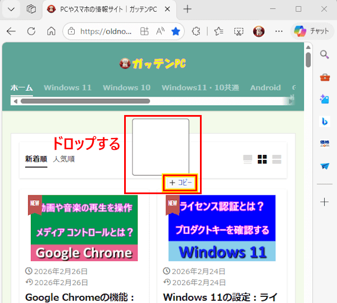
Task: Open the user profile avatar
Action: (258, 31)
